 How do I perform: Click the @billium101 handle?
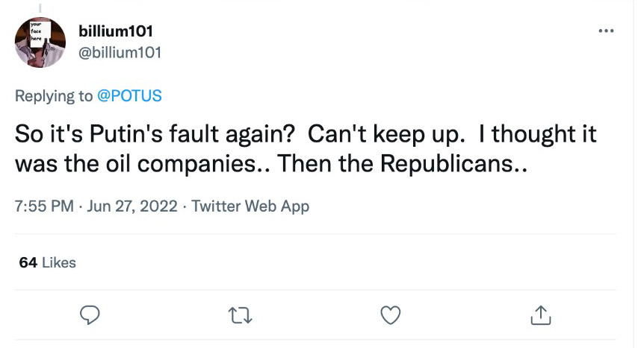pyautogui.click(x=120, y=52)
